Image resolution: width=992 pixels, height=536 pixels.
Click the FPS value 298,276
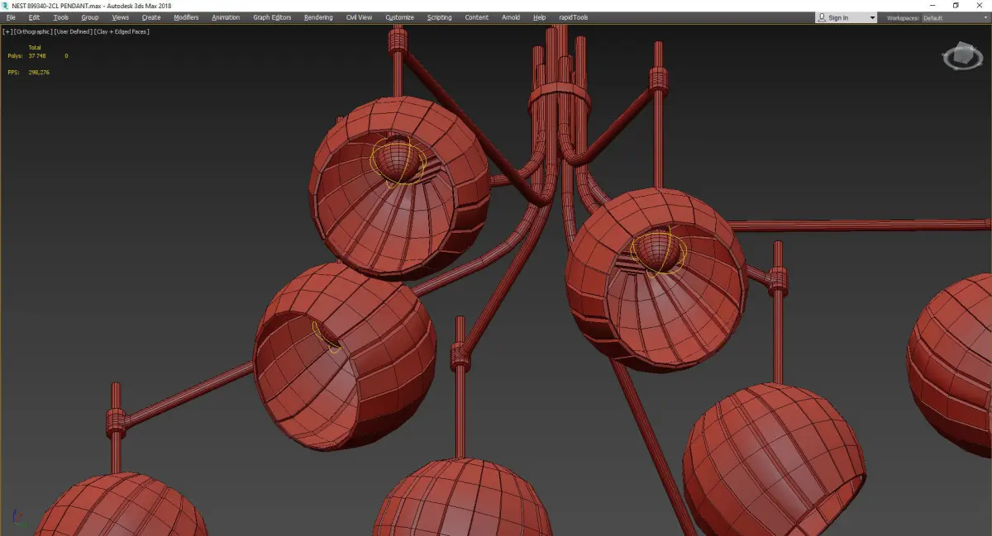pyautogui.click(x=38, y=73)
